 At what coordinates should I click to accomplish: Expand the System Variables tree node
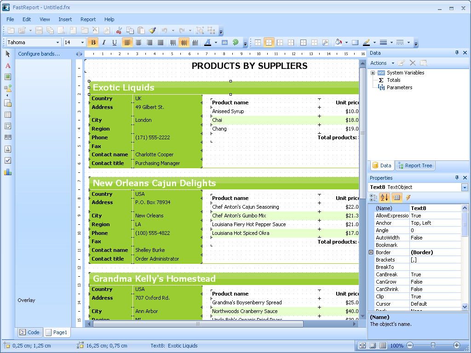373,73
